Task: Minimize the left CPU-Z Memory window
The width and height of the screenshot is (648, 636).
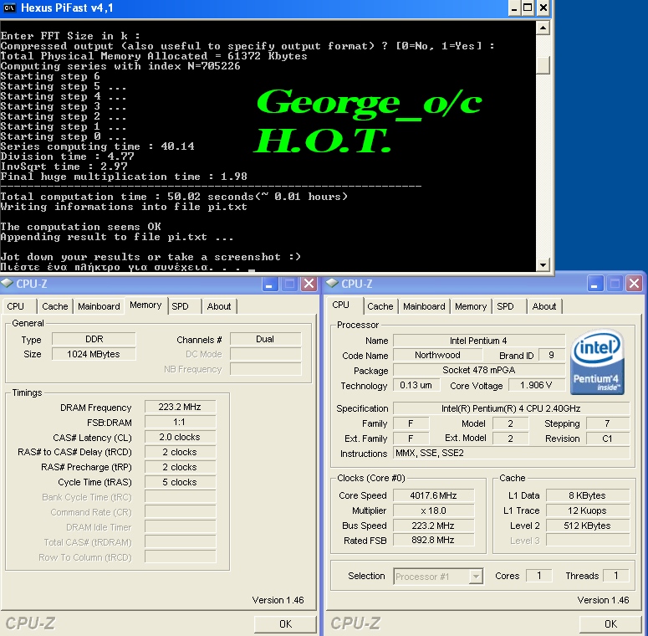Action: pos(269,284)
